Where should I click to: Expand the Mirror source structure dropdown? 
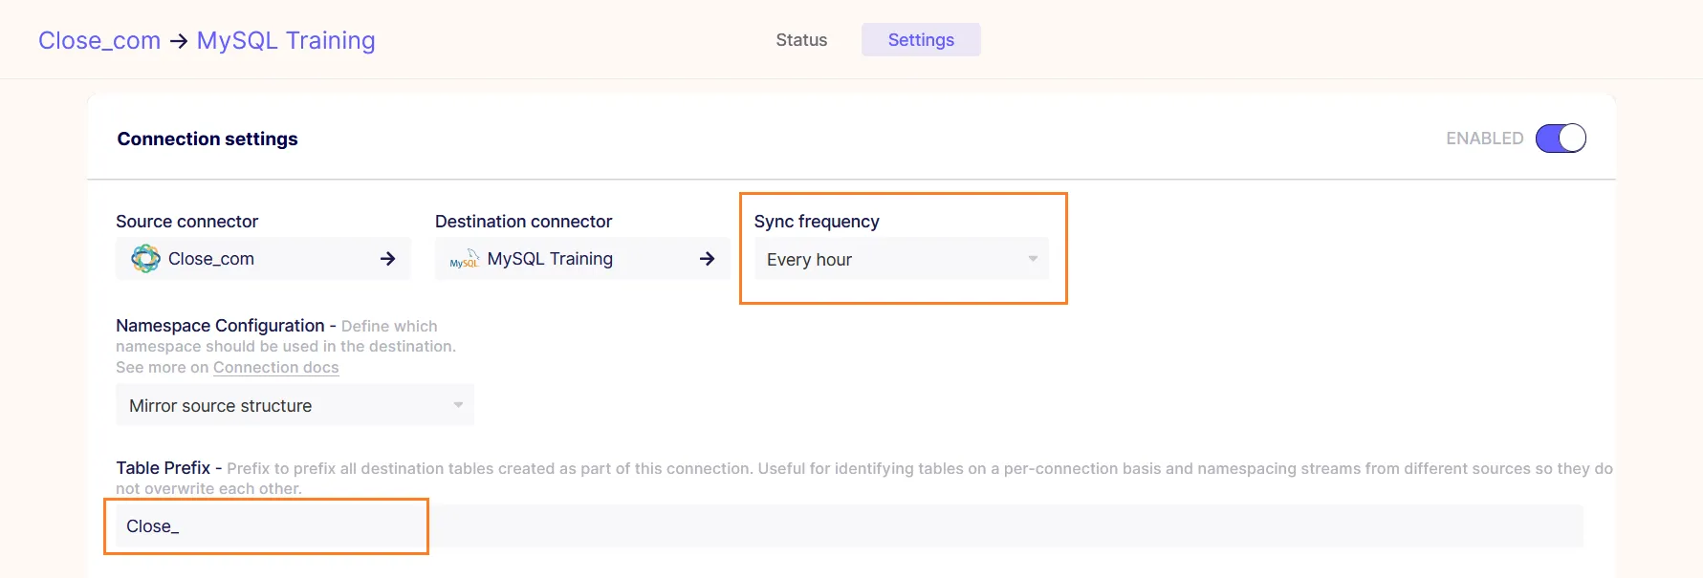click(x=295, y=405)
